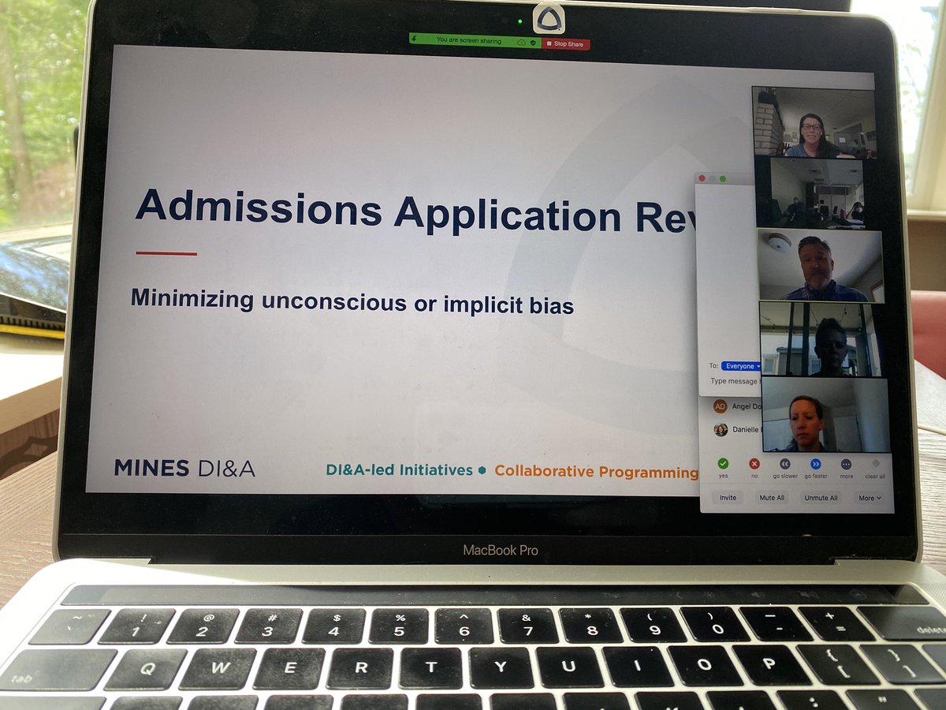Select the "go slower" feedback icon
Screen dimensions: 946x710
point(785,463)
